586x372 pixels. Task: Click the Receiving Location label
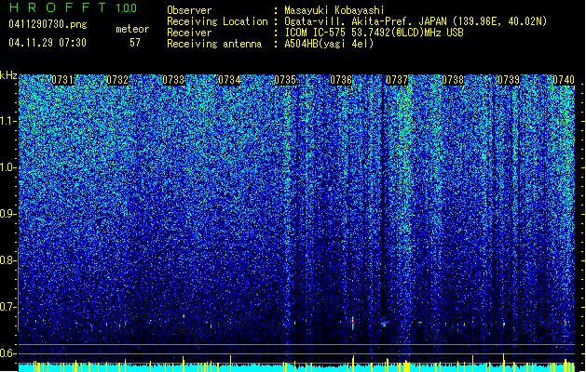(x=217, y=21)
